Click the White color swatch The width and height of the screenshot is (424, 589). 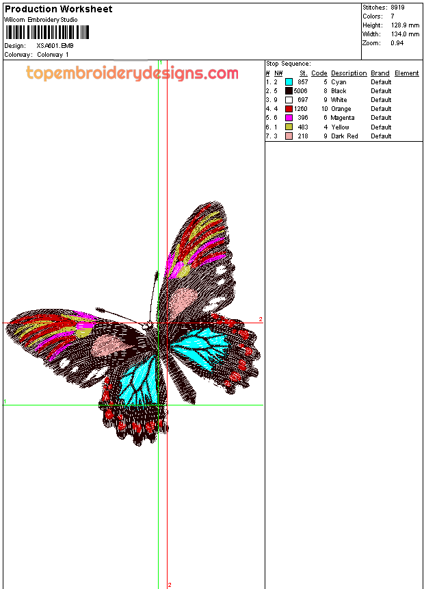(289, 100)
